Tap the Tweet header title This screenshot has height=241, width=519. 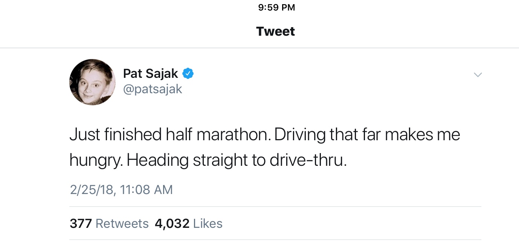(x=275, y=32)
